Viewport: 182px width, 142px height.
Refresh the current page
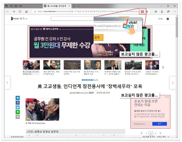pyautogui.click(x=20, y=11)
